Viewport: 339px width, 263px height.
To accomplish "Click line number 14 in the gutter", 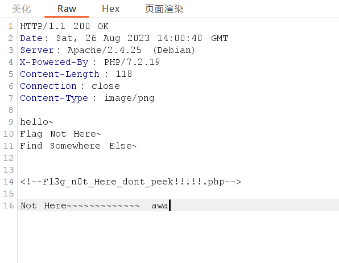I will [x=9, y=182].
